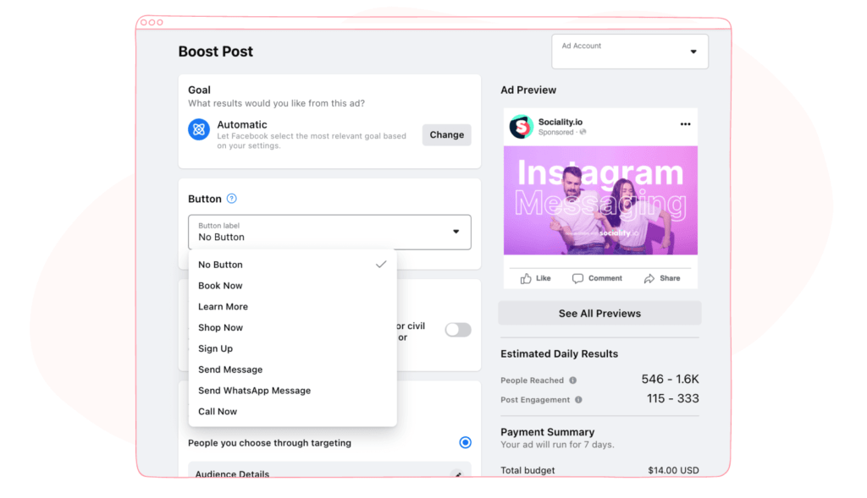Collapse the Button label dropdown
The height and width of the screenshot is (498, 867).
(x=329, y=232)
